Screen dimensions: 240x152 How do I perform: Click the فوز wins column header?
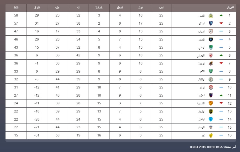(x=140, y=7)
